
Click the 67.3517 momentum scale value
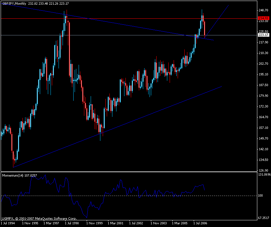tap(264, 218)
